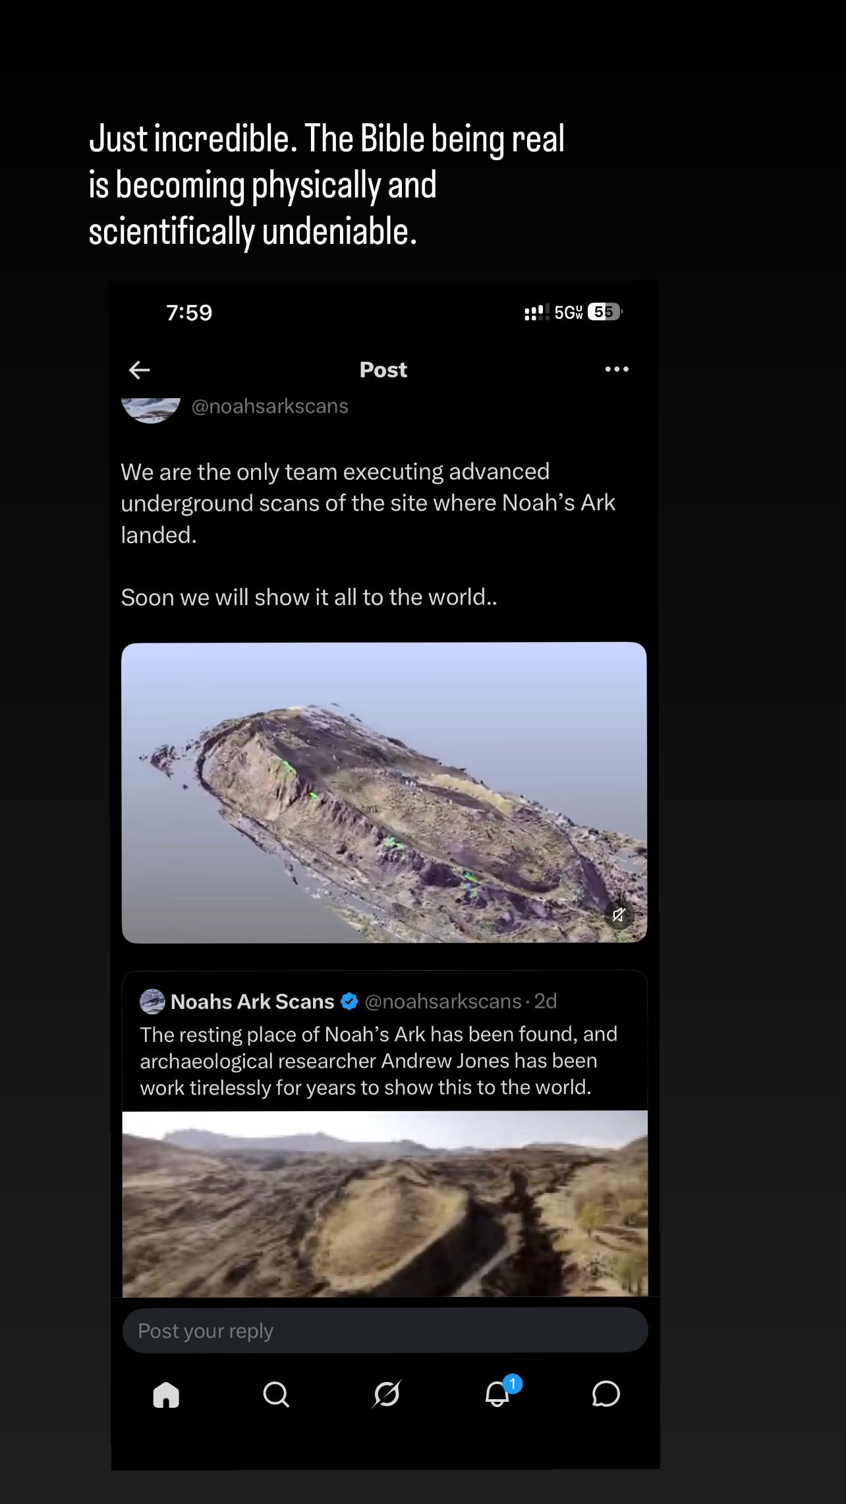The width and height of the screenshot is (846, 1504).
Task: Unmute the scan video
Action: [x=619, y=915]
